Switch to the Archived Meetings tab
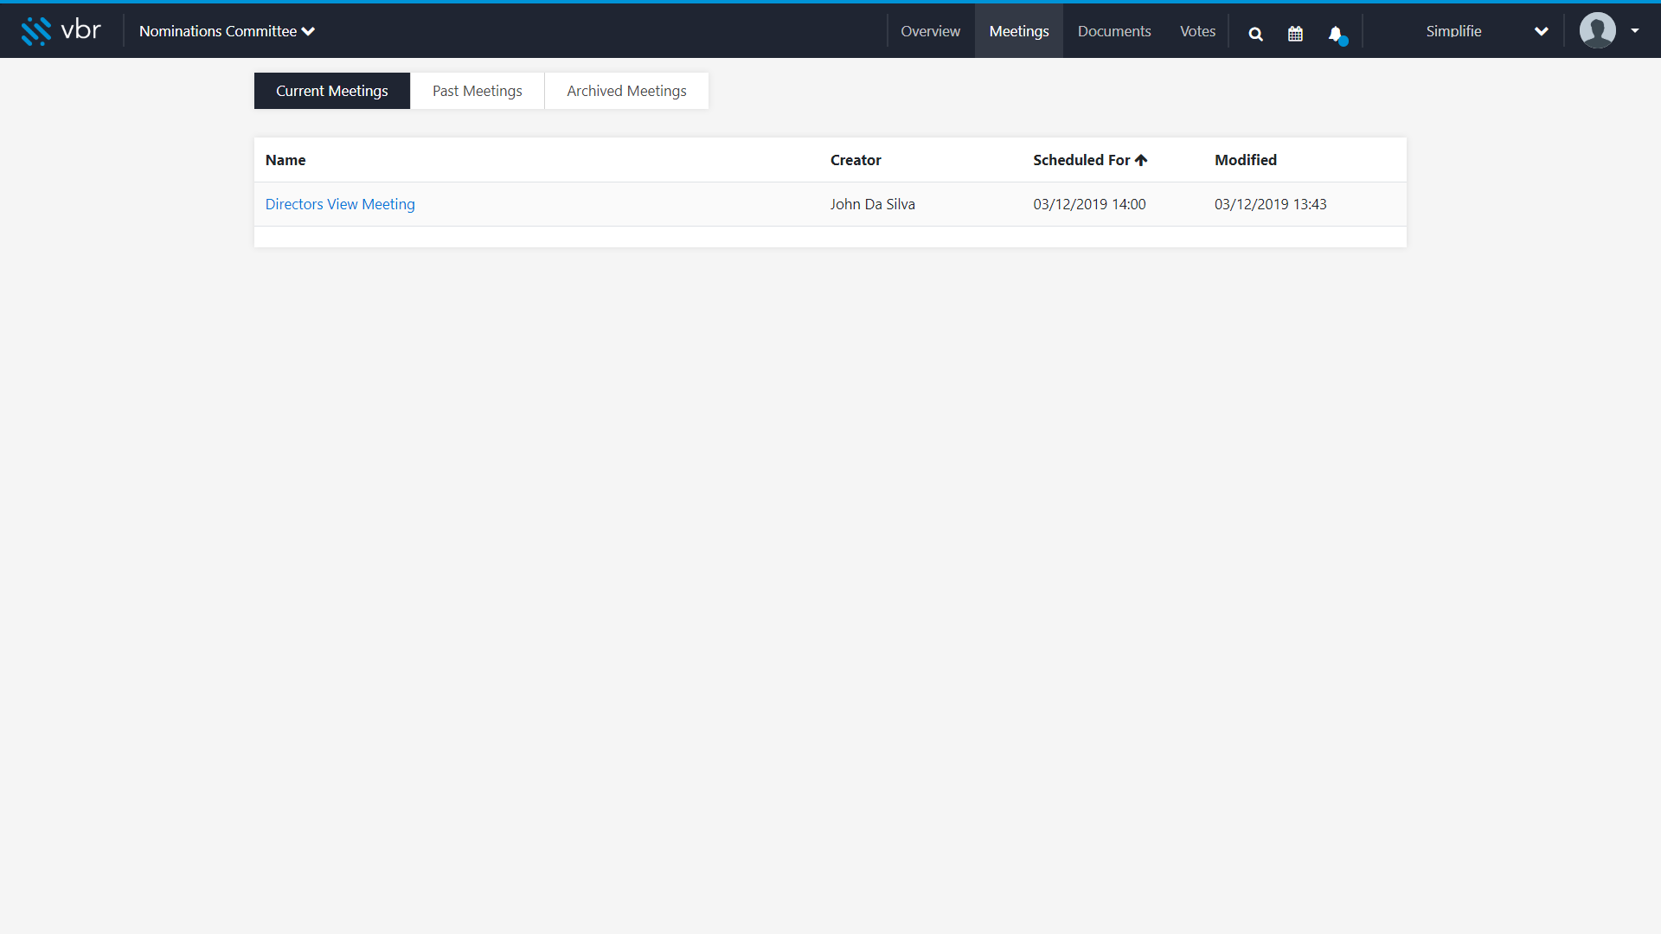Screen dimensions: 1661x934 626,91
